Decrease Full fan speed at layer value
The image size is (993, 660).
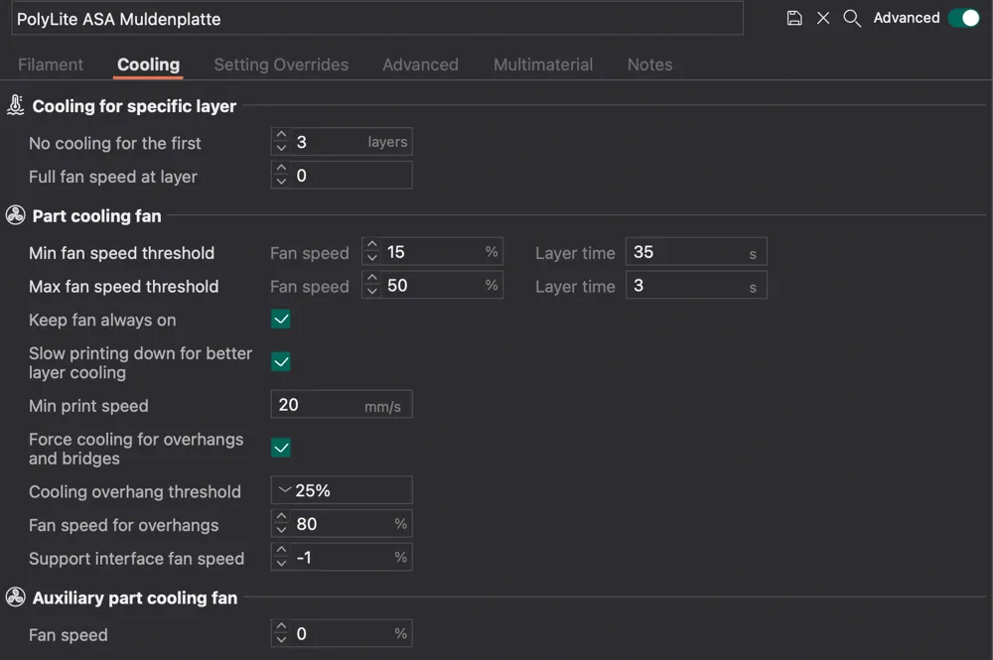(x=281, y=182)
